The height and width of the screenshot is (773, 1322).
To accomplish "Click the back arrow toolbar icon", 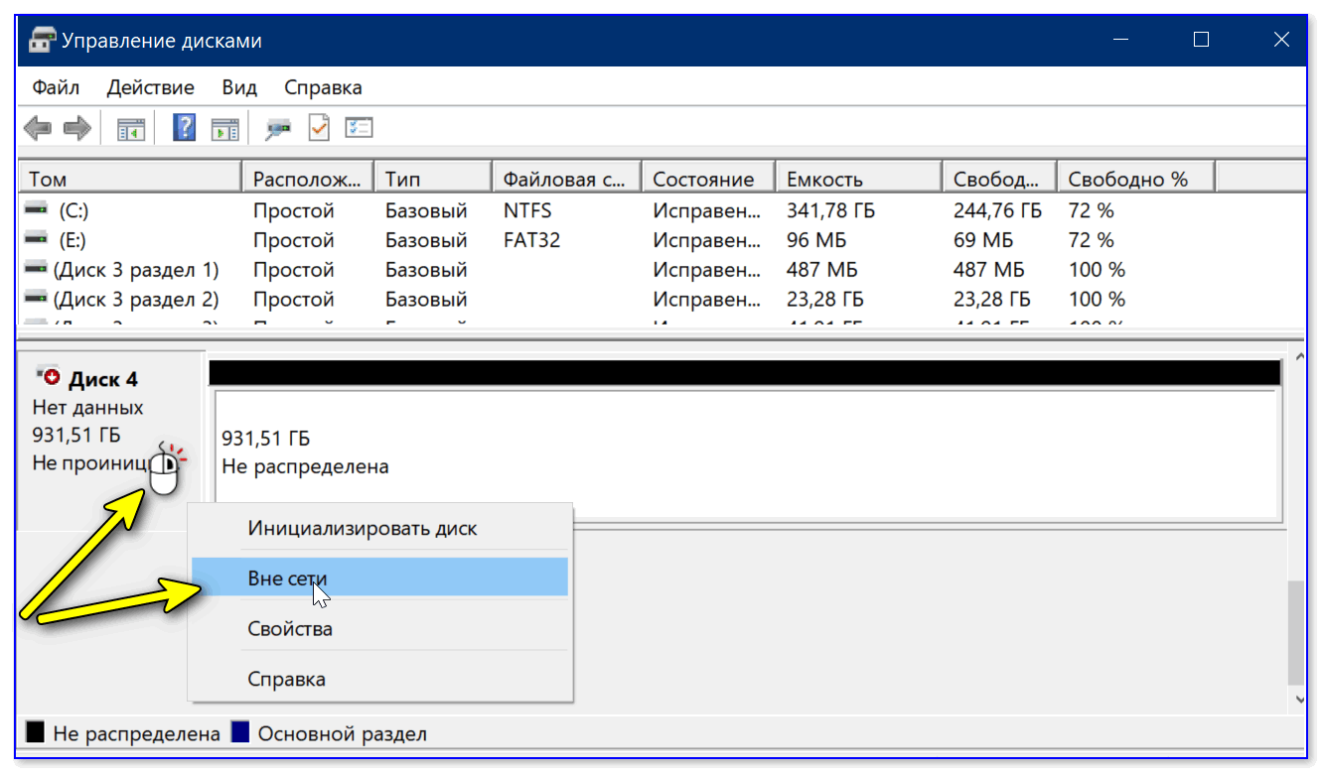I will (38, 128).
